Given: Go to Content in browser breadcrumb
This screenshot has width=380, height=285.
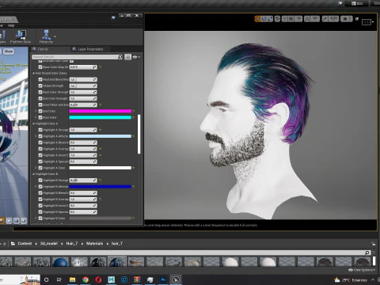Looking at the screenshot, I should point(25,244).
